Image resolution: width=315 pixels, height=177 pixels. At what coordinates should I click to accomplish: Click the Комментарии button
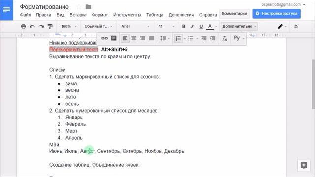tap(234, 14)
